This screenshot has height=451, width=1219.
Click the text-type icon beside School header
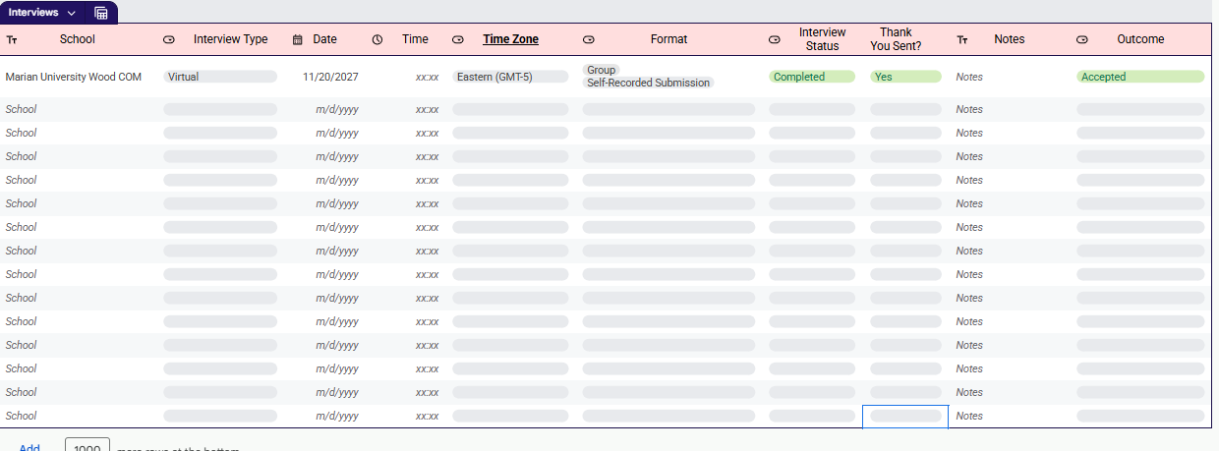click(x=12, y=40)
